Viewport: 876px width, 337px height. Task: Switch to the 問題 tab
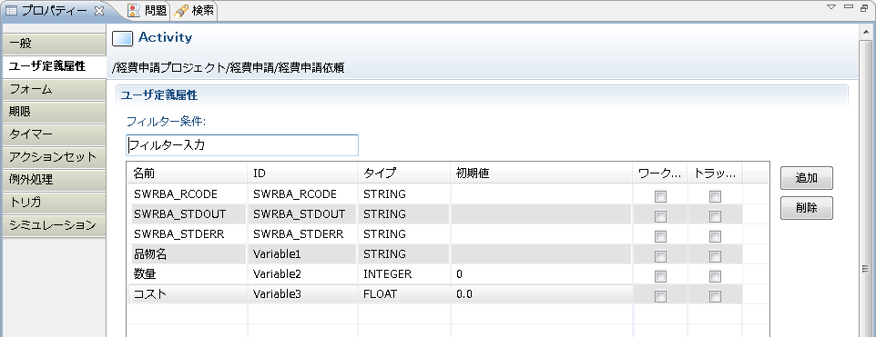tap(148, 11)
